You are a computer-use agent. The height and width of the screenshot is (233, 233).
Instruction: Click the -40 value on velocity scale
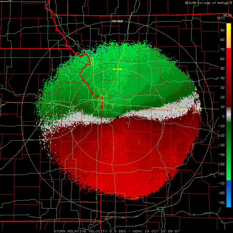221,155
